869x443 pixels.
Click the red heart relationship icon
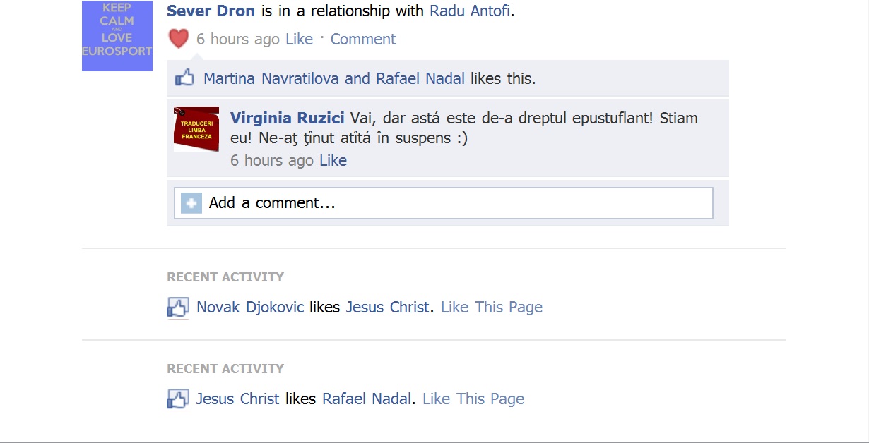pos(179,39)
